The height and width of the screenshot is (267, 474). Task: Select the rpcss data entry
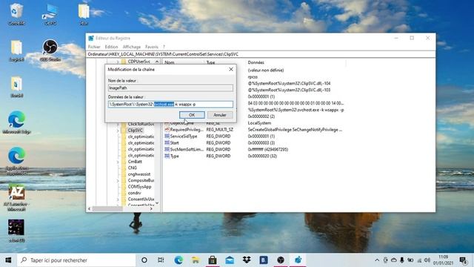[x=253, y=77]
